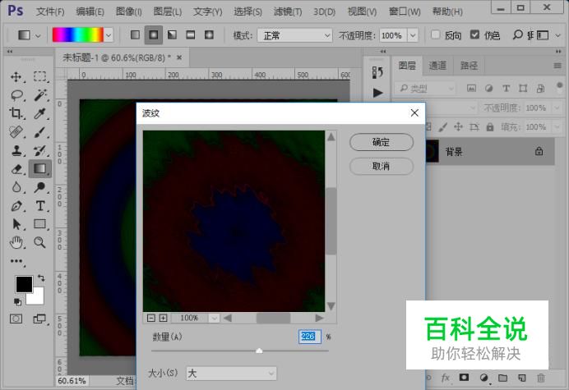569x390 pixels.
Task: Switch to the 通道 channels tab
Action: tap(437, 66)
